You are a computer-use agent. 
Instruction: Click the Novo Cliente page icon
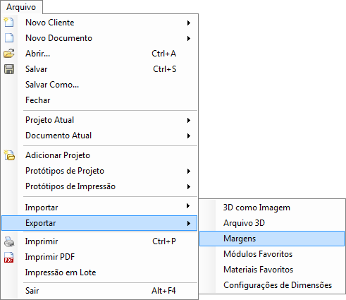[8, 22]
